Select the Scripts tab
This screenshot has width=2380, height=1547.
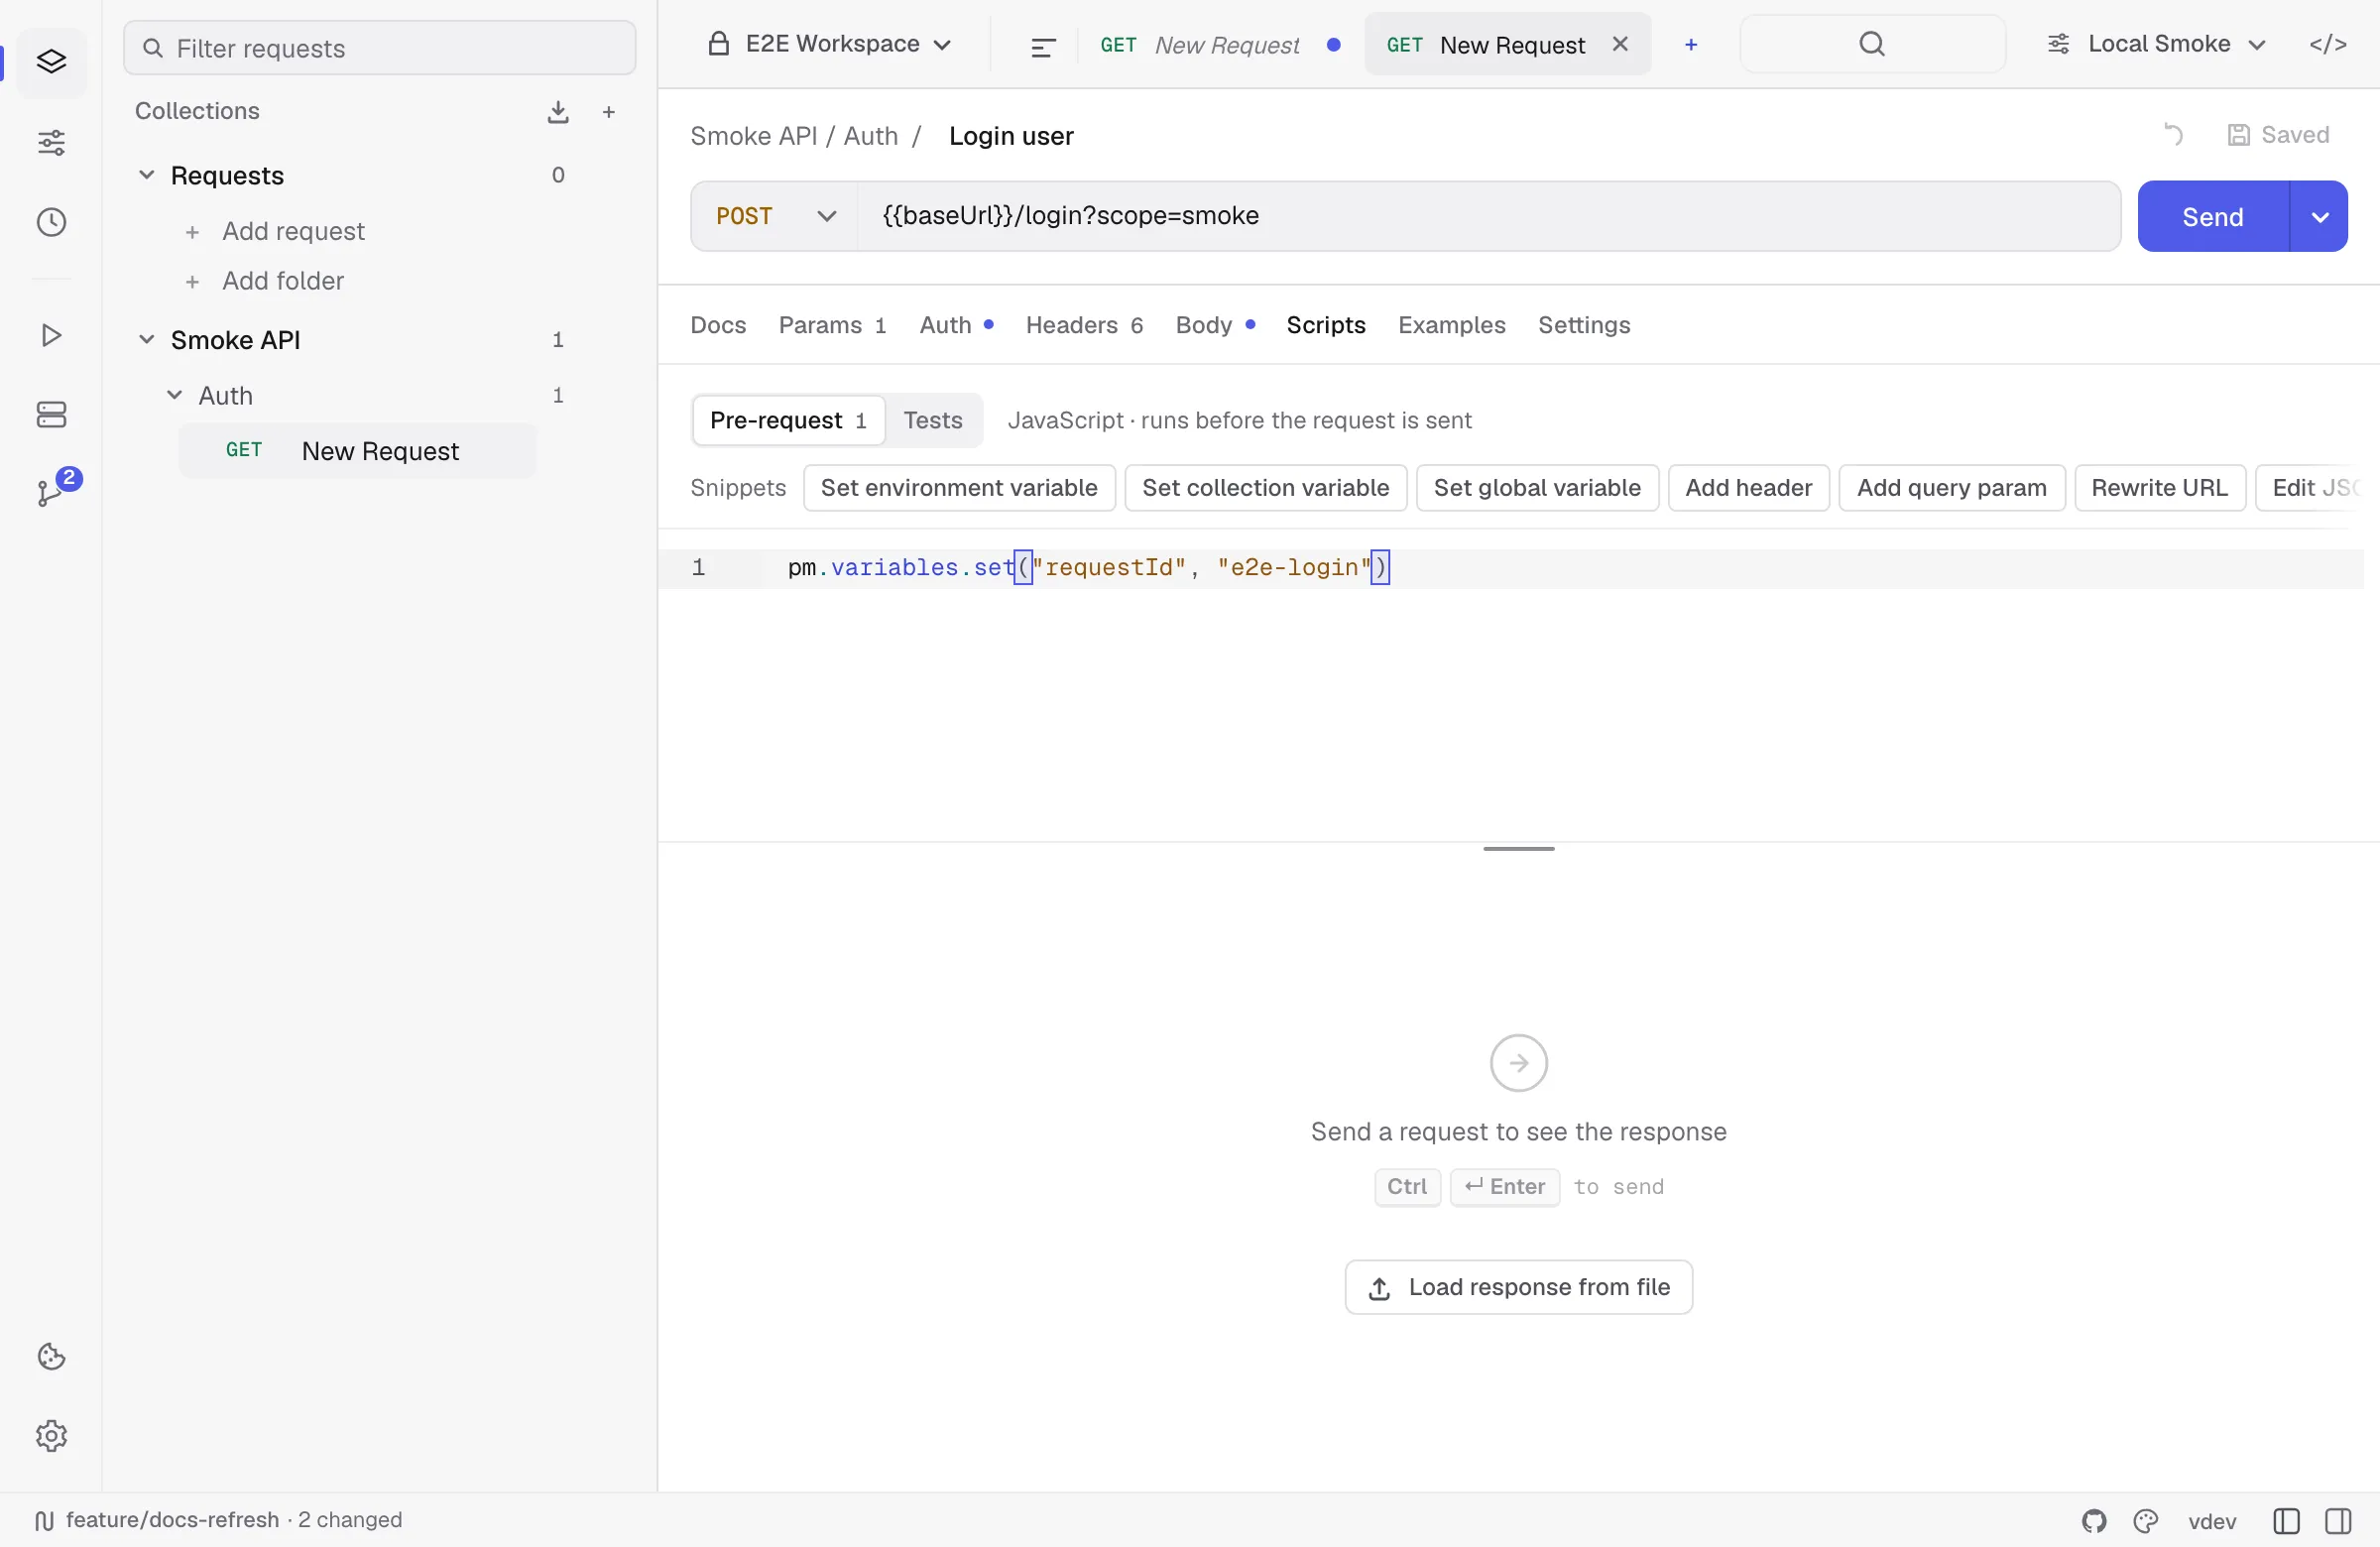pos(1325,325)
